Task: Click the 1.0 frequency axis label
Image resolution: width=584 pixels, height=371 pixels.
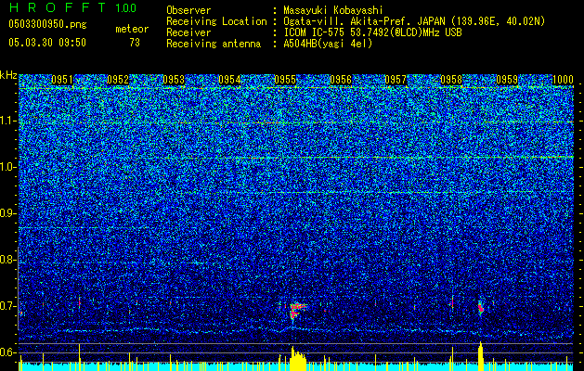Action: pyautogui.click(x=7, y=167)
